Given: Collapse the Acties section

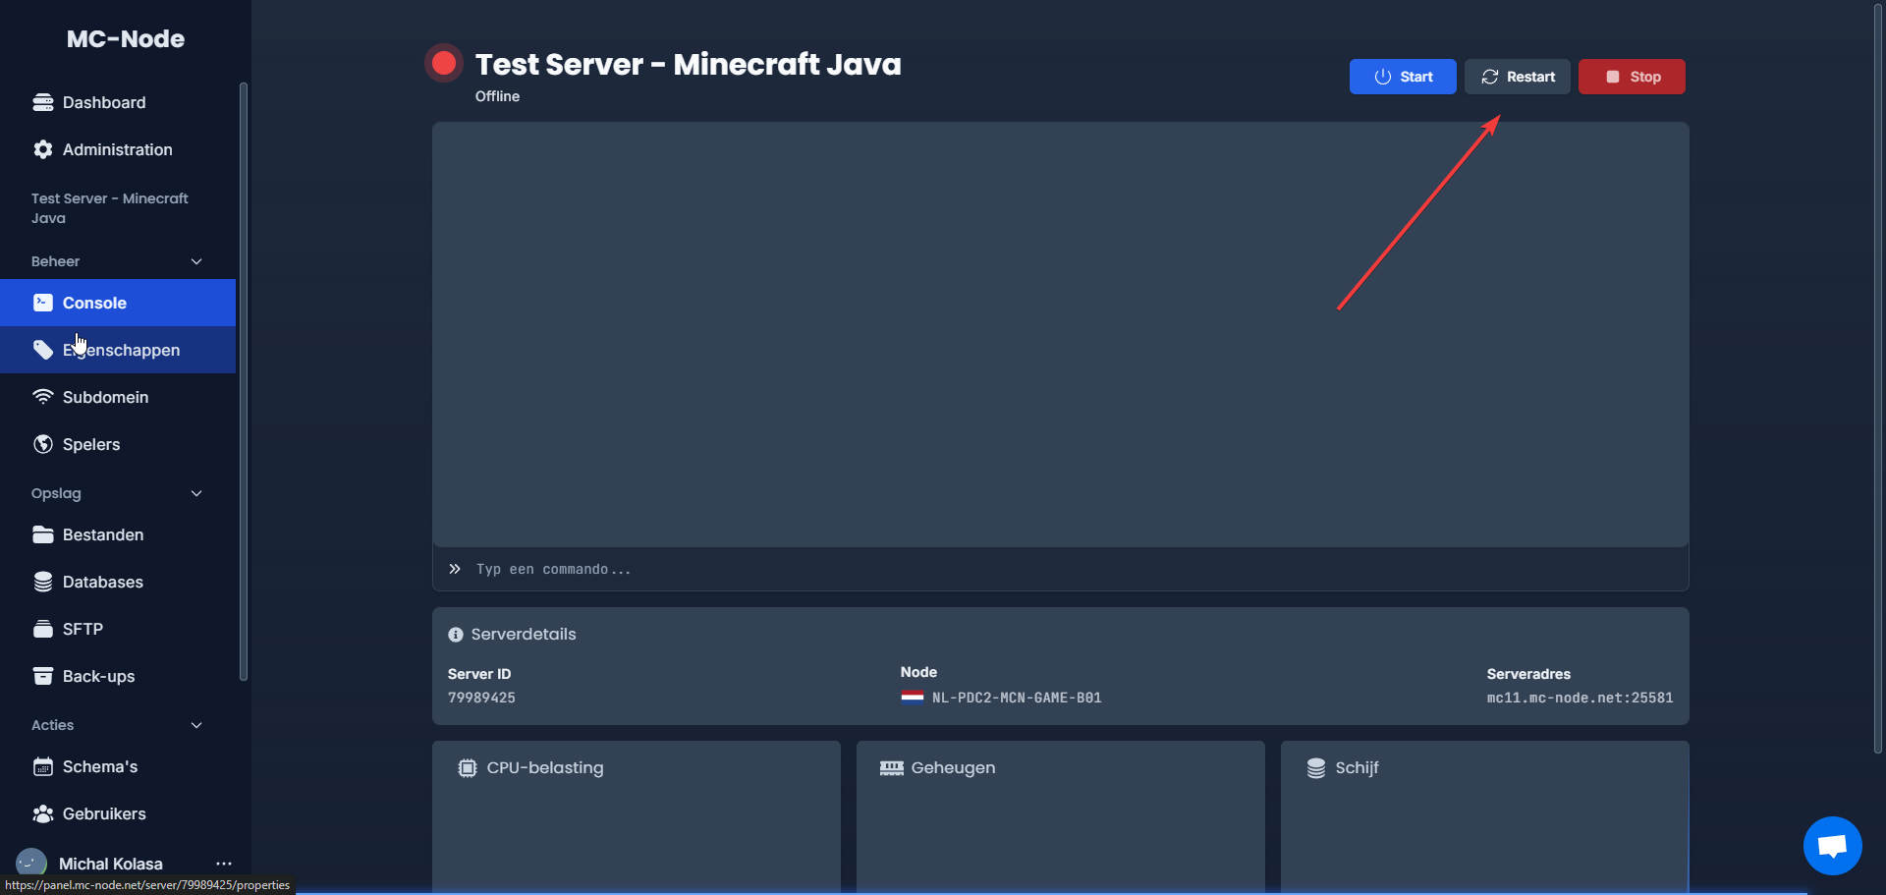Looking at the screenshot, I should pos(118,725).
